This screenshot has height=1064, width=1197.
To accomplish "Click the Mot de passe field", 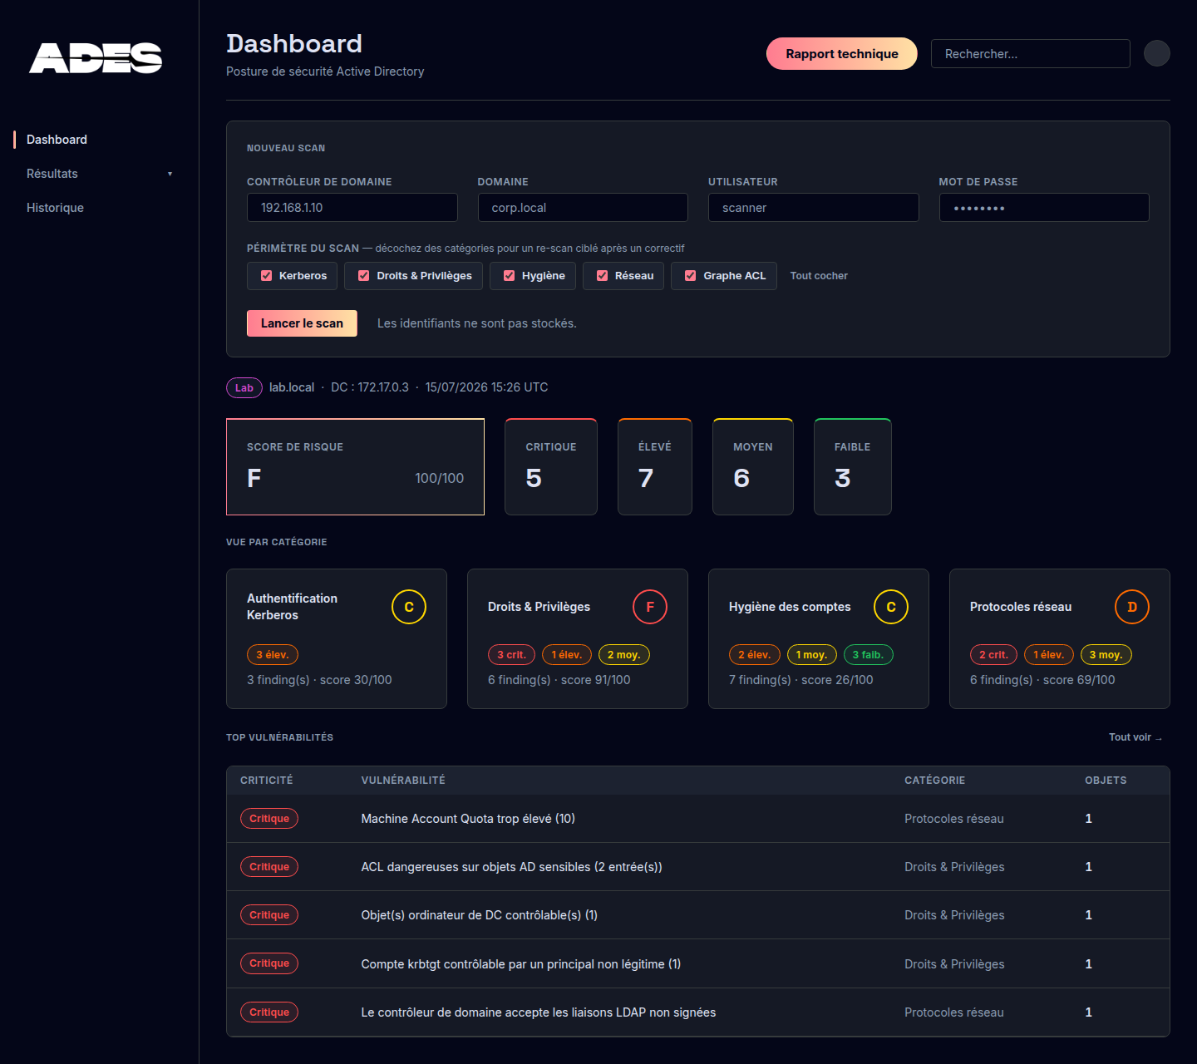I will point(1044,208).
